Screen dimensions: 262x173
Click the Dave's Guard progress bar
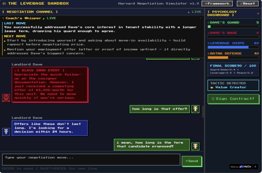click(x=233, y=26)
